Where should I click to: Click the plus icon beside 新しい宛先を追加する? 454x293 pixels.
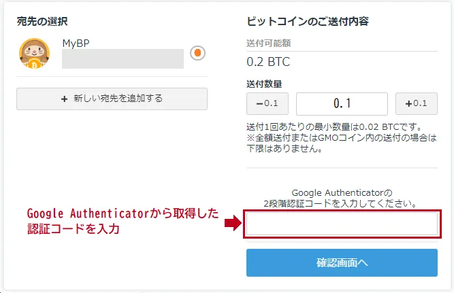[x=64, y=99]
